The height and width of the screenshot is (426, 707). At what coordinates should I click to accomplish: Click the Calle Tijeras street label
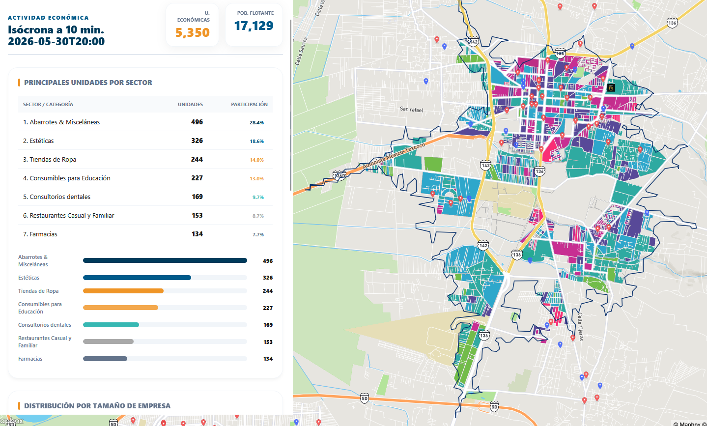(580, 327)
